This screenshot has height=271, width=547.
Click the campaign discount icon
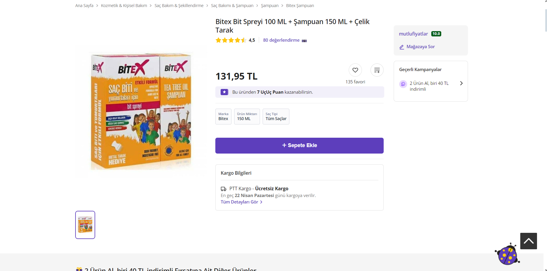pyautogui.click(x=403, y=84)
